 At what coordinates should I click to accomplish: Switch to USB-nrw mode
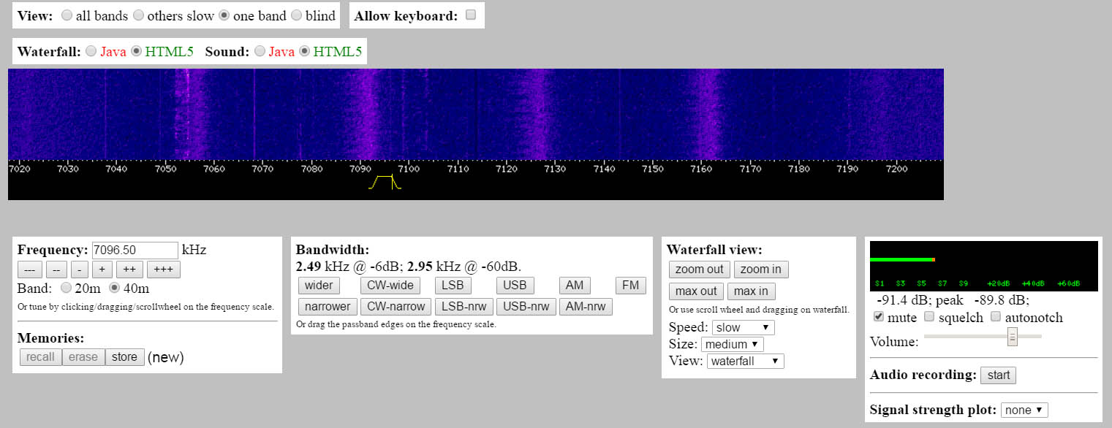[x=526, y=306]
